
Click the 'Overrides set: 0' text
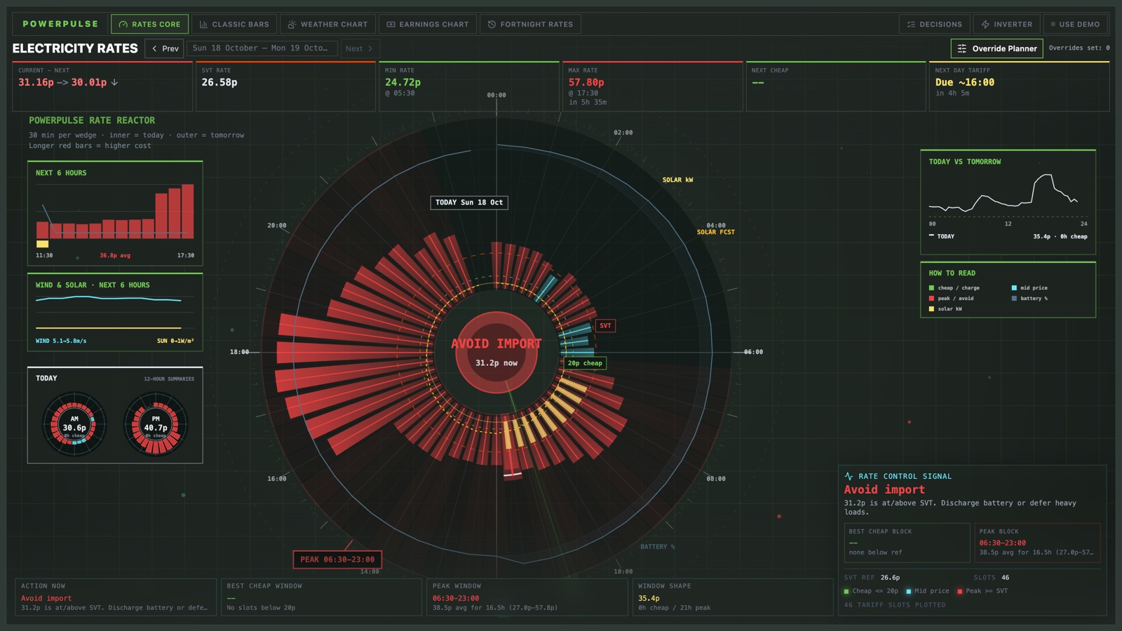pyautogui.click(x=1079, y=48)
